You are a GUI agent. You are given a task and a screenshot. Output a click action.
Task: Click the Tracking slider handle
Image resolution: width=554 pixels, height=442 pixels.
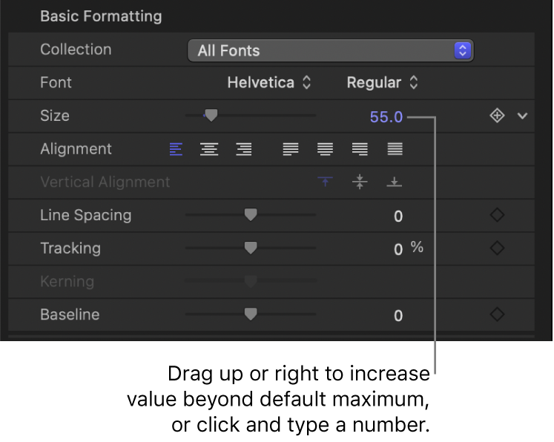point(251,248)
